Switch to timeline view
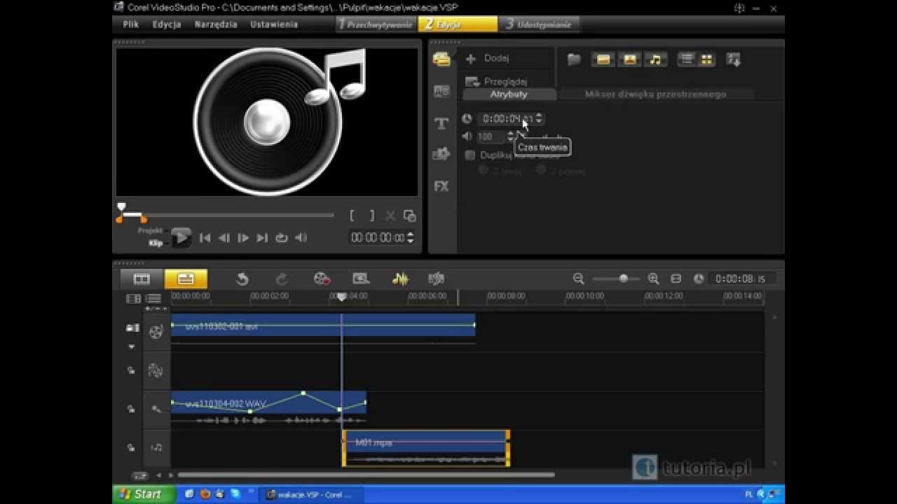Image resolution: width=897 pixels, height=504 pixels. pyautogui.click(x=186, y=279)
